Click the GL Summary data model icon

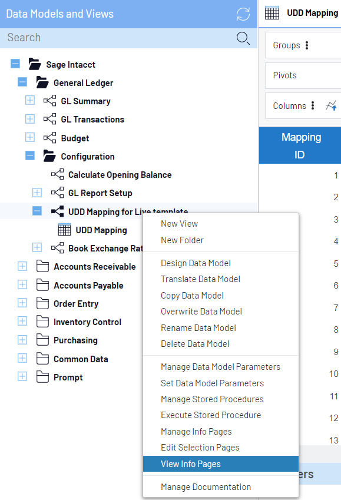click(x=49, y=101)
